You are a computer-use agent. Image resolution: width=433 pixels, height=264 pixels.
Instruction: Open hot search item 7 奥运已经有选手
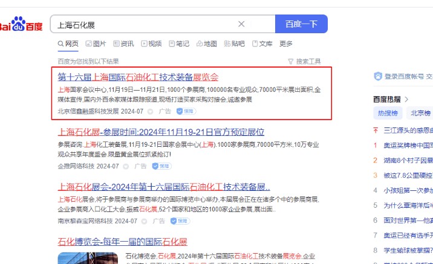[x=408, y=236]
